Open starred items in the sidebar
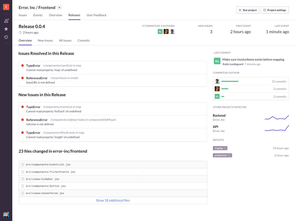The image size is (295, 221). (x=6, y=29)
